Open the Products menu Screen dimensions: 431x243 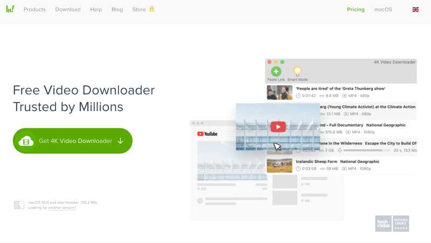coord(34,9)
